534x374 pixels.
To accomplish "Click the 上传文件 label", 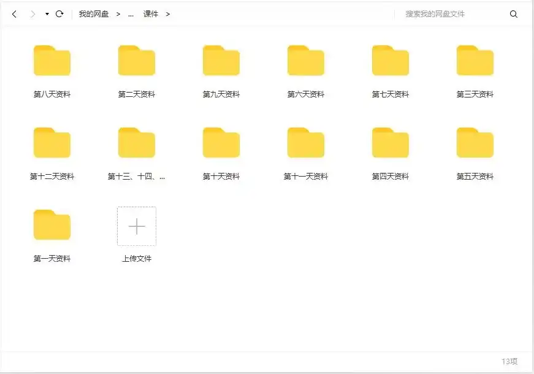I will [136, 258].
